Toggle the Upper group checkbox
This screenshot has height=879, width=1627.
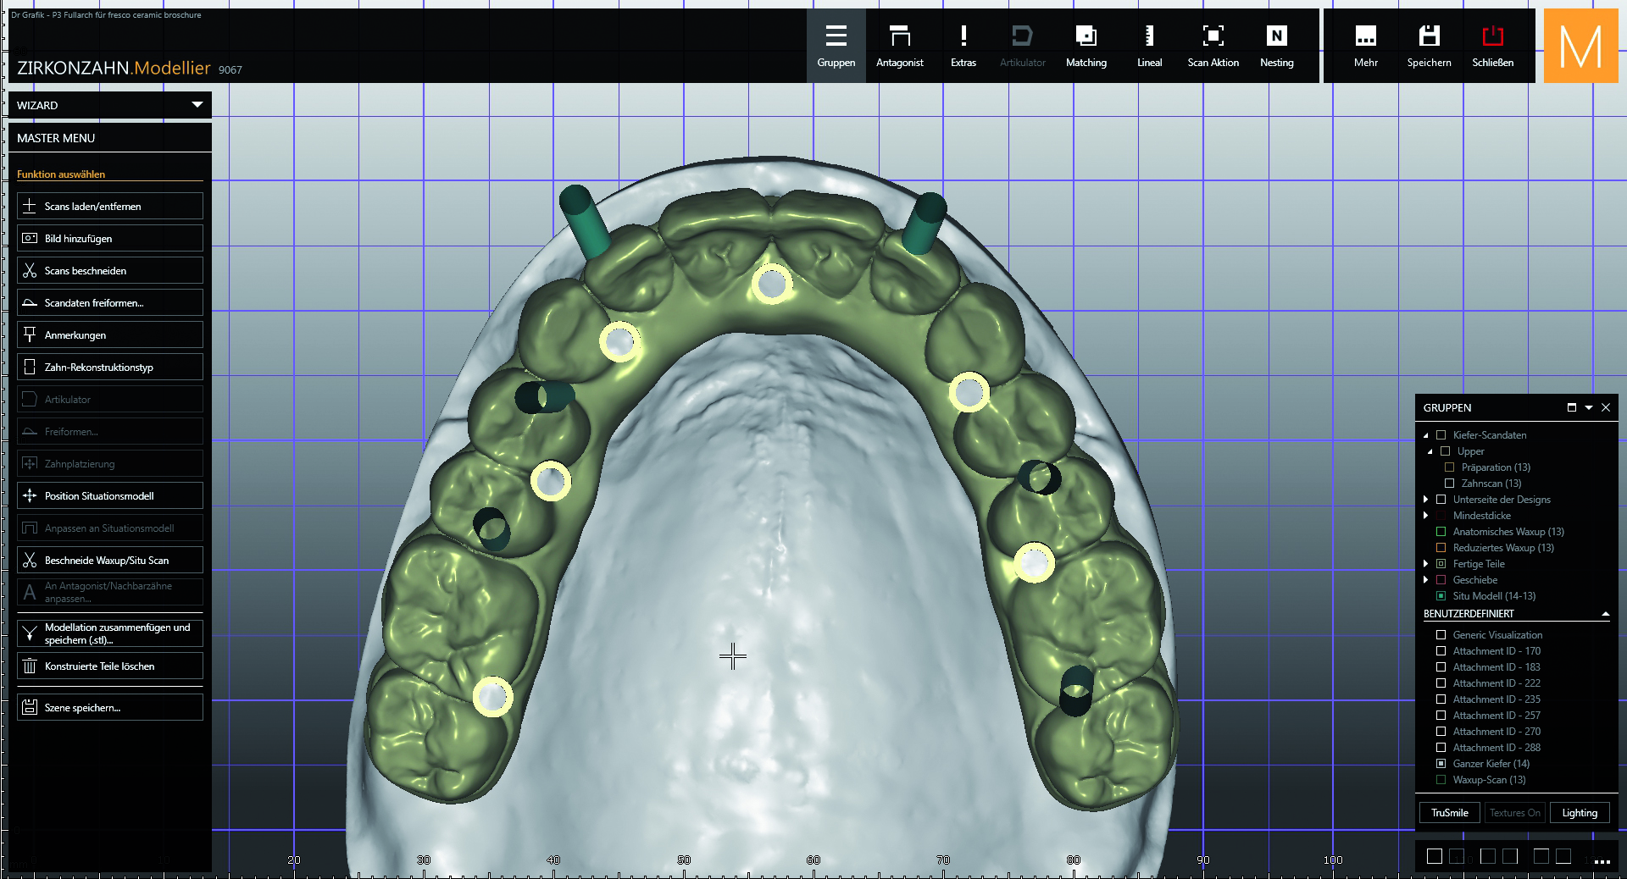tap(1445, 451)
